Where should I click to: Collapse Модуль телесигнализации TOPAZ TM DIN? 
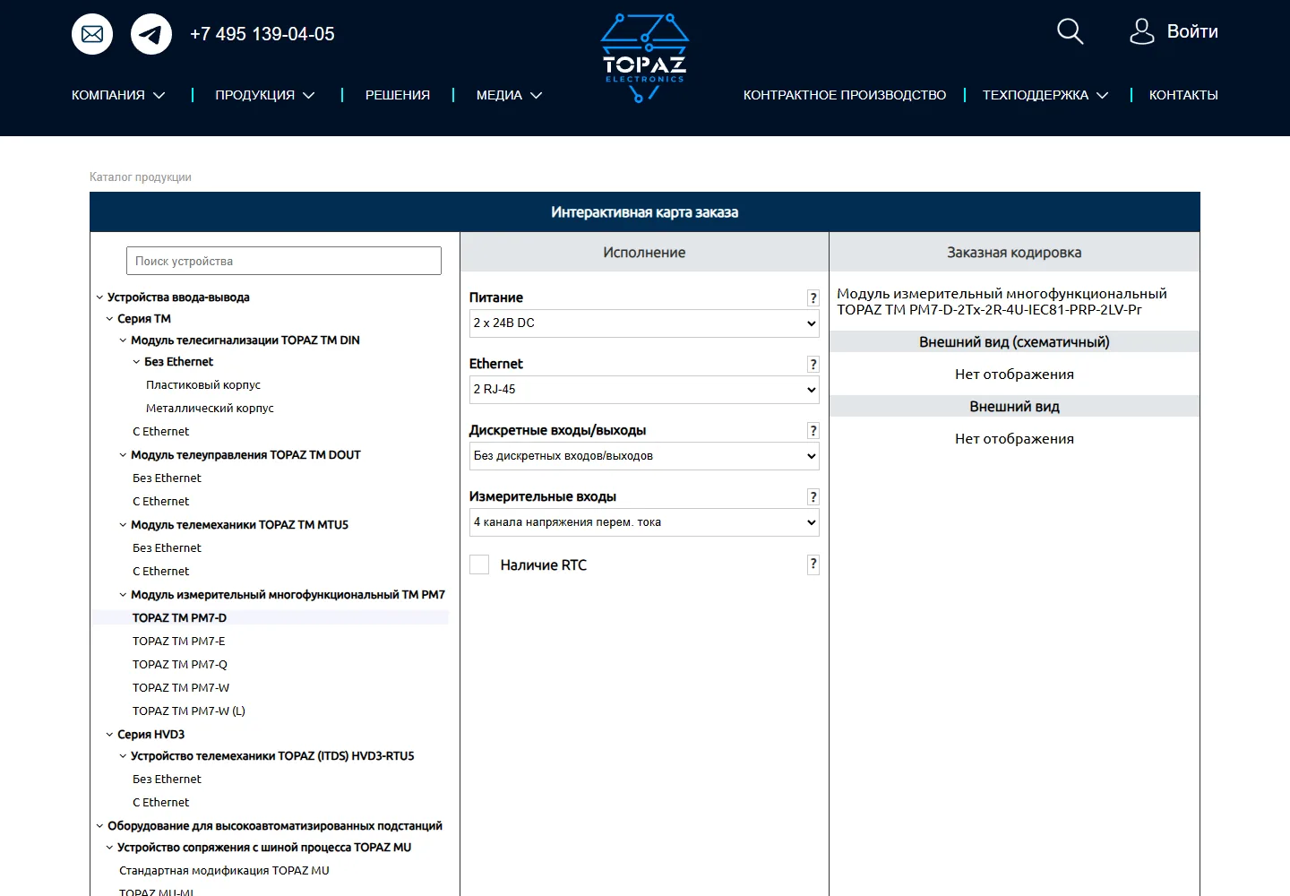click(123, 340)
